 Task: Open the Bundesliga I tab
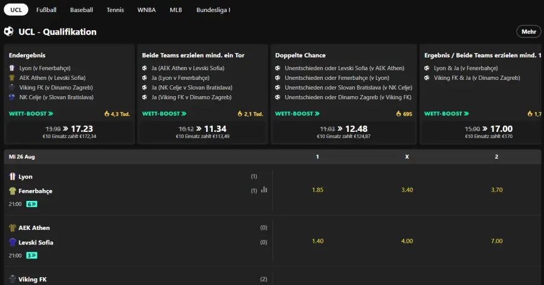(x=213, y=10)
